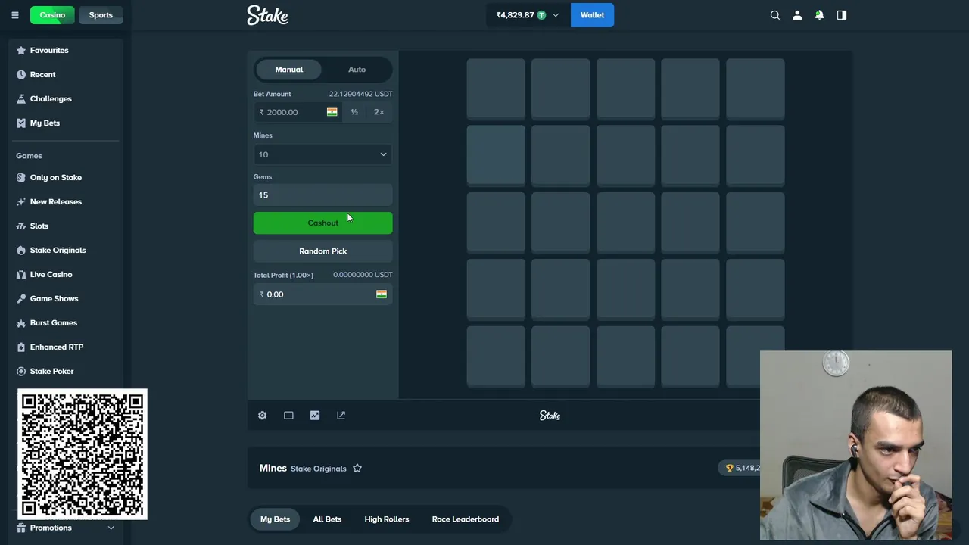Add Mines to favourites star
This screenshot has width=969, height=545.
(357, 468)
